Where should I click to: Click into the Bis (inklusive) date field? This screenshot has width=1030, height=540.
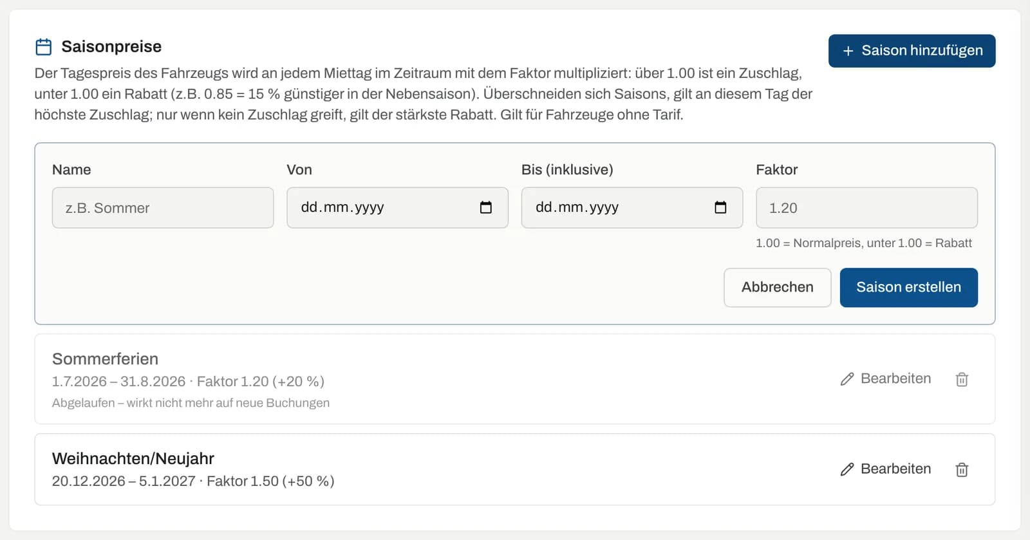point(632,208)
